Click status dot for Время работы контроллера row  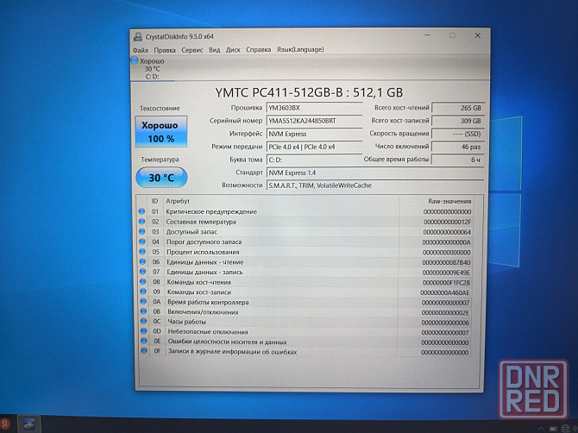(143, 301)
